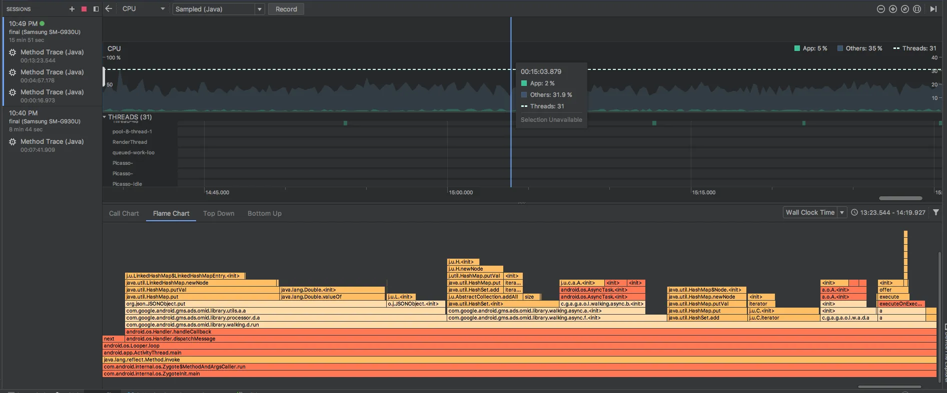
Task: Reset timeline zoom to default
Action: click(905, 9)
